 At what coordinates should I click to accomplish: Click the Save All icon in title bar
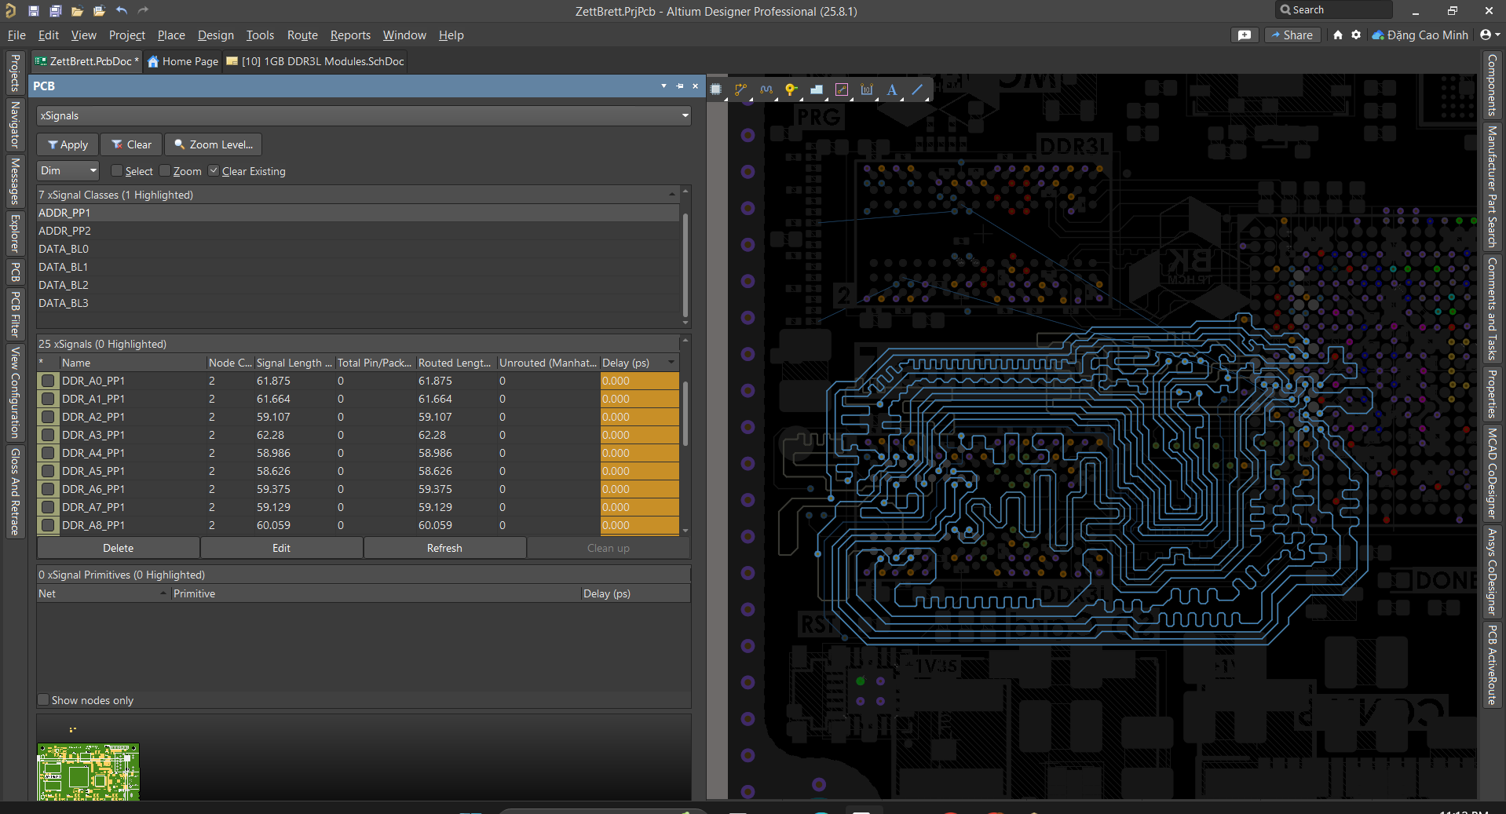click(55, 11)
